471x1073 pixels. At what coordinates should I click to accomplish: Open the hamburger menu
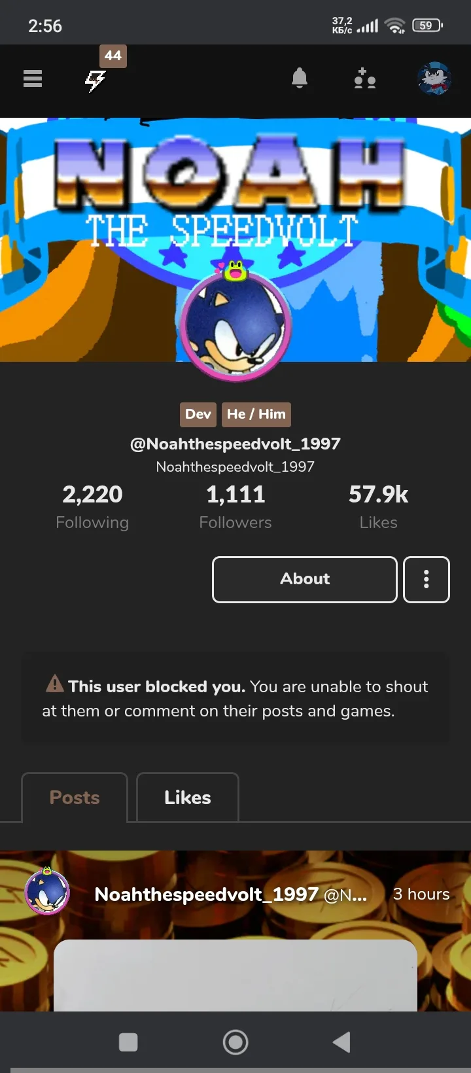pyautogui.click(x=33, y=79)
